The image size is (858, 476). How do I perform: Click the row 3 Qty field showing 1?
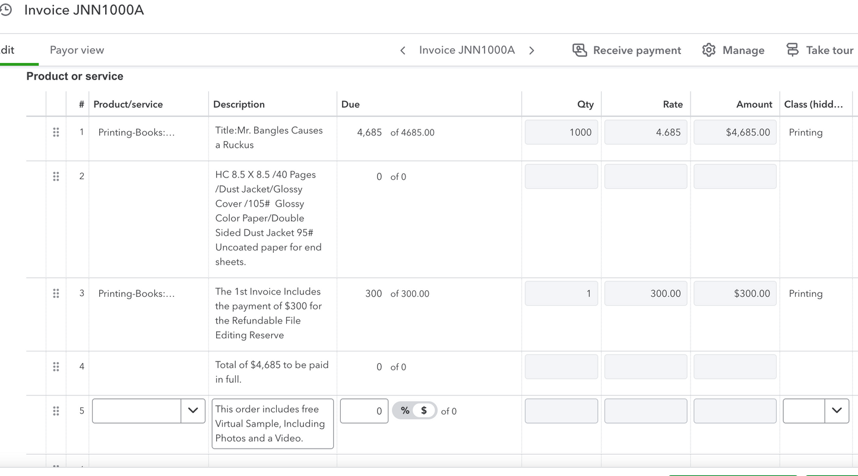coord(561,293)
